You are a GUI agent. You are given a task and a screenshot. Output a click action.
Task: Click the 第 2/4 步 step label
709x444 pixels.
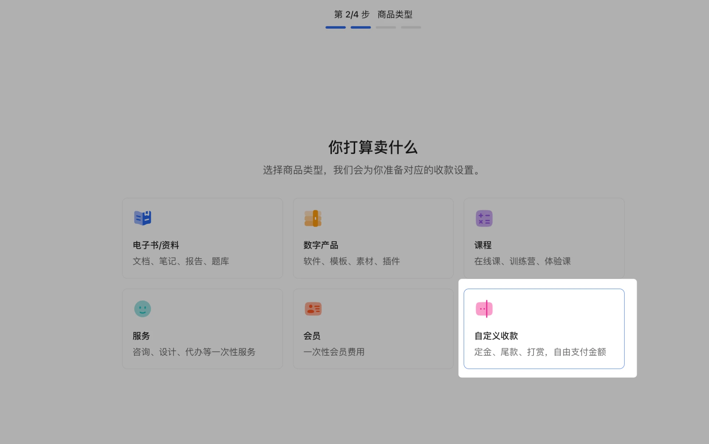tap(352, 15)
